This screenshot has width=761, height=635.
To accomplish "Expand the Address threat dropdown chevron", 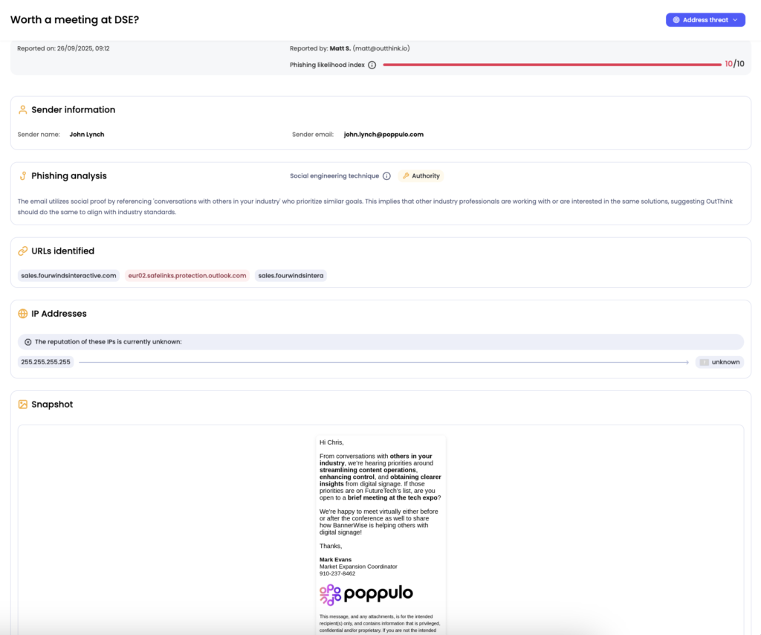I will 735,20.
